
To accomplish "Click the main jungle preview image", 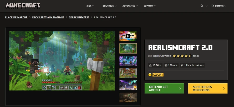I will (62, 61).
